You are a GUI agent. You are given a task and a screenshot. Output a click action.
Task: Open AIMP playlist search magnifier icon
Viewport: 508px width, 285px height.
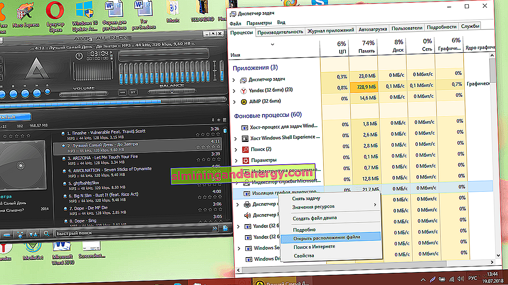pos(47,234)
